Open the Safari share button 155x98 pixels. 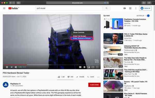point(144,3)
